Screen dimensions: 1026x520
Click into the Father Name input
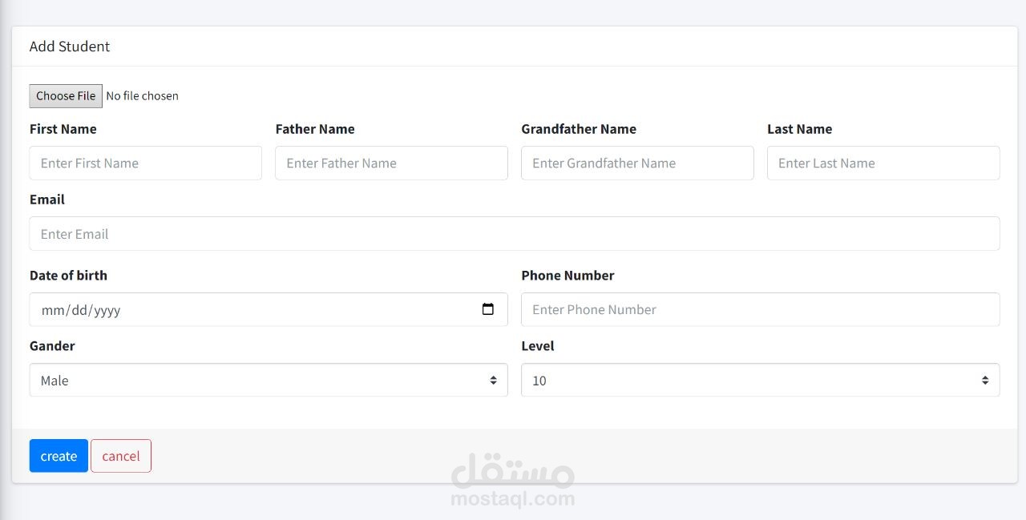[391, 163]
